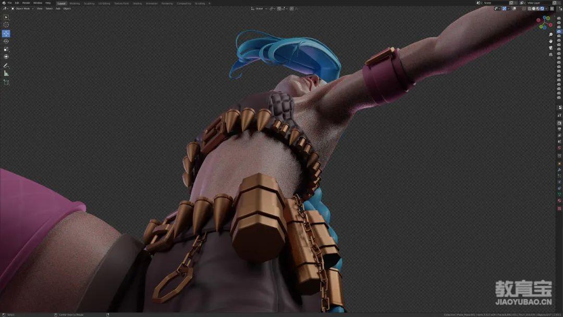Image resolution: width=563 pixels, height=317 pixels.
Task: Open the Render properties tab
Action: pyautogui.click(x=559, y=123)
